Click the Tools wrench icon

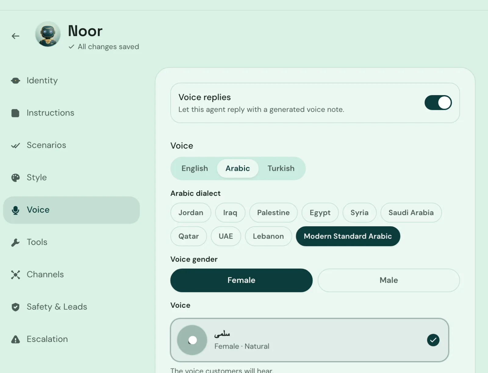pos(15,242)
